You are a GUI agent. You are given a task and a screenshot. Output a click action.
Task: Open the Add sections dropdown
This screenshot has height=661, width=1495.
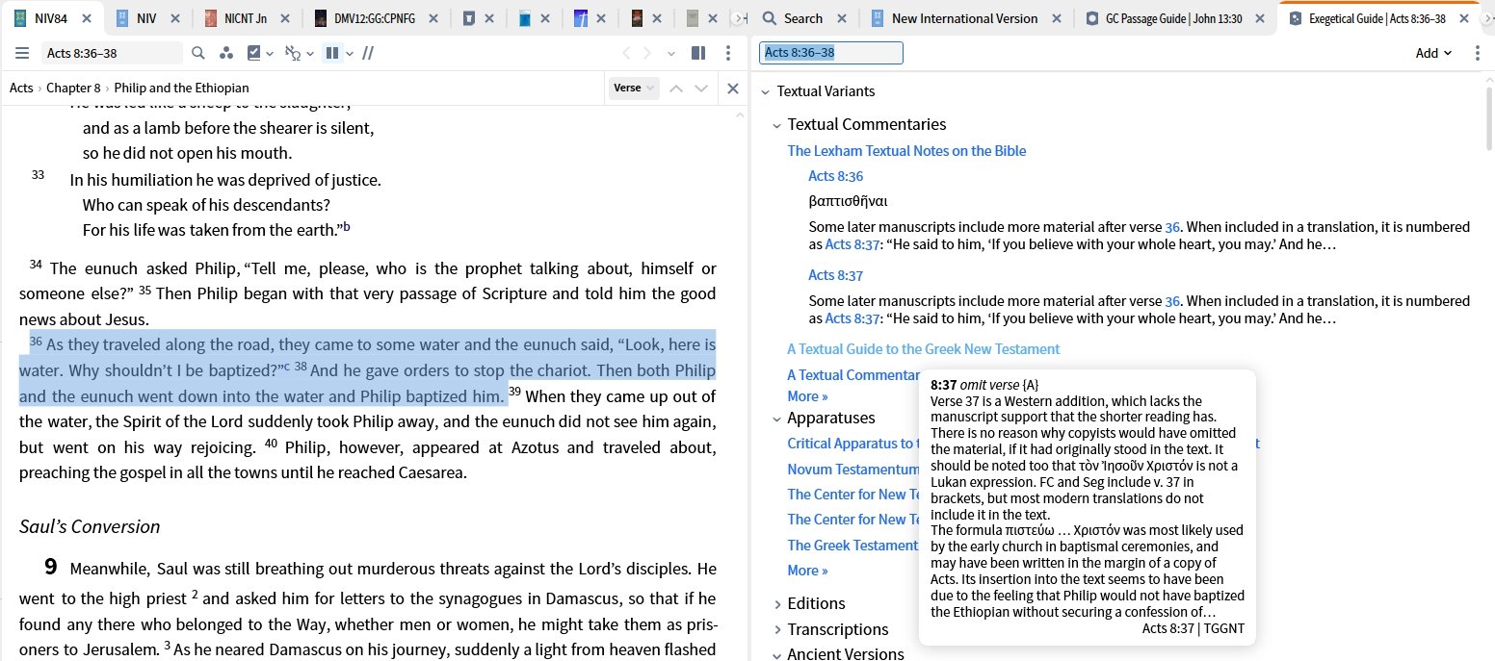pos(1433,53)
